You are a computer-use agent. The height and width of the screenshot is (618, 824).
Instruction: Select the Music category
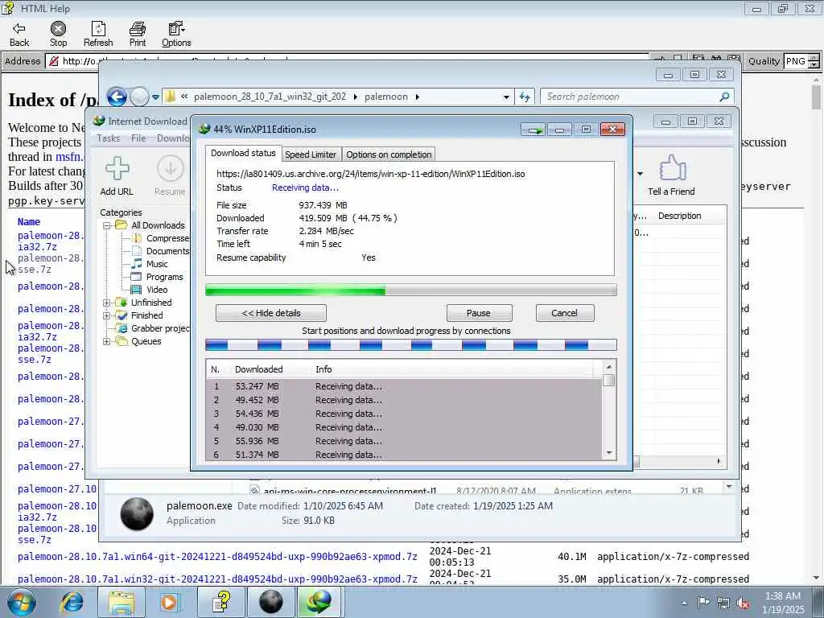pyautogui.click(x=157, y=264)
